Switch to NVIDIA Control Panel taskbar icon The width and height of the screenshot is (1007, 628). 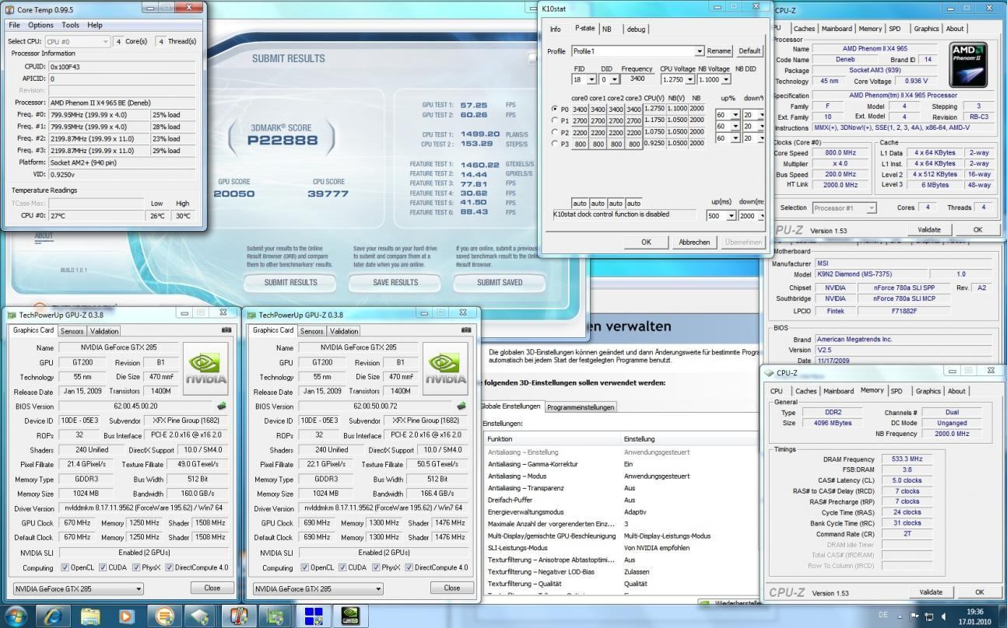click(351, 616)
